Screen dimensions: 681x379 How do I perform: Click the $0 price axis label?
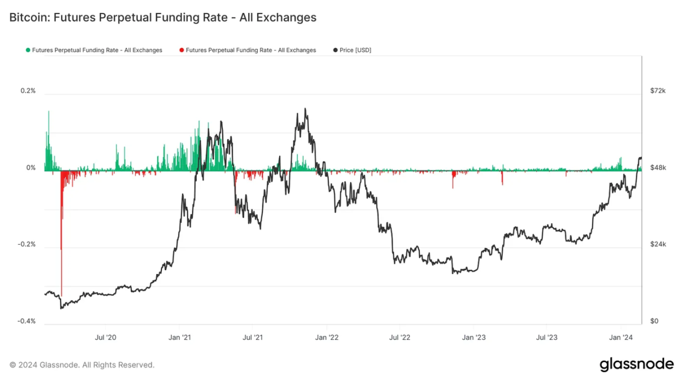(653, 321)
